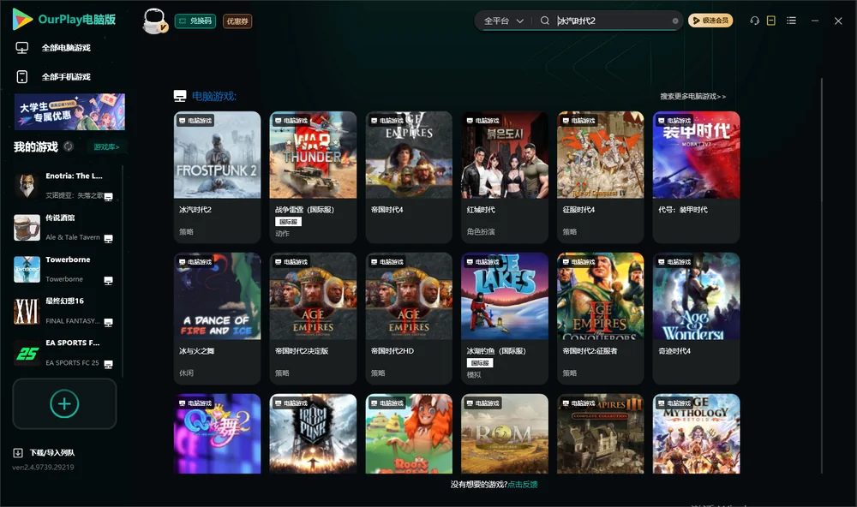Open the QQ炫舞2 game card

tap(217, 434)
